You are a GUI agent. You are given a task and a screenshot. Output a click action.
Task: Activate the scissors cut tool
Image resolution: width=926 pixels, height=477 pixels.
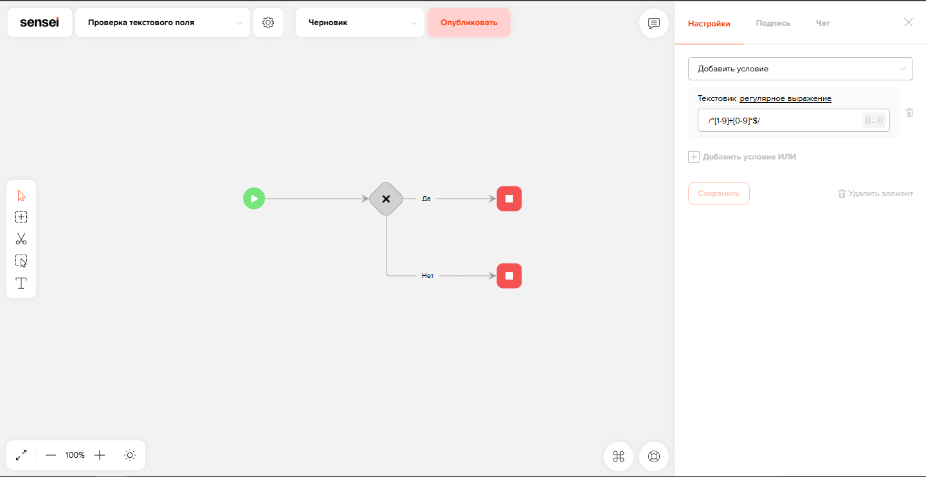21,239
